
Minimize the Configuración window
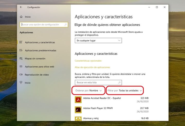coord(149,7)
